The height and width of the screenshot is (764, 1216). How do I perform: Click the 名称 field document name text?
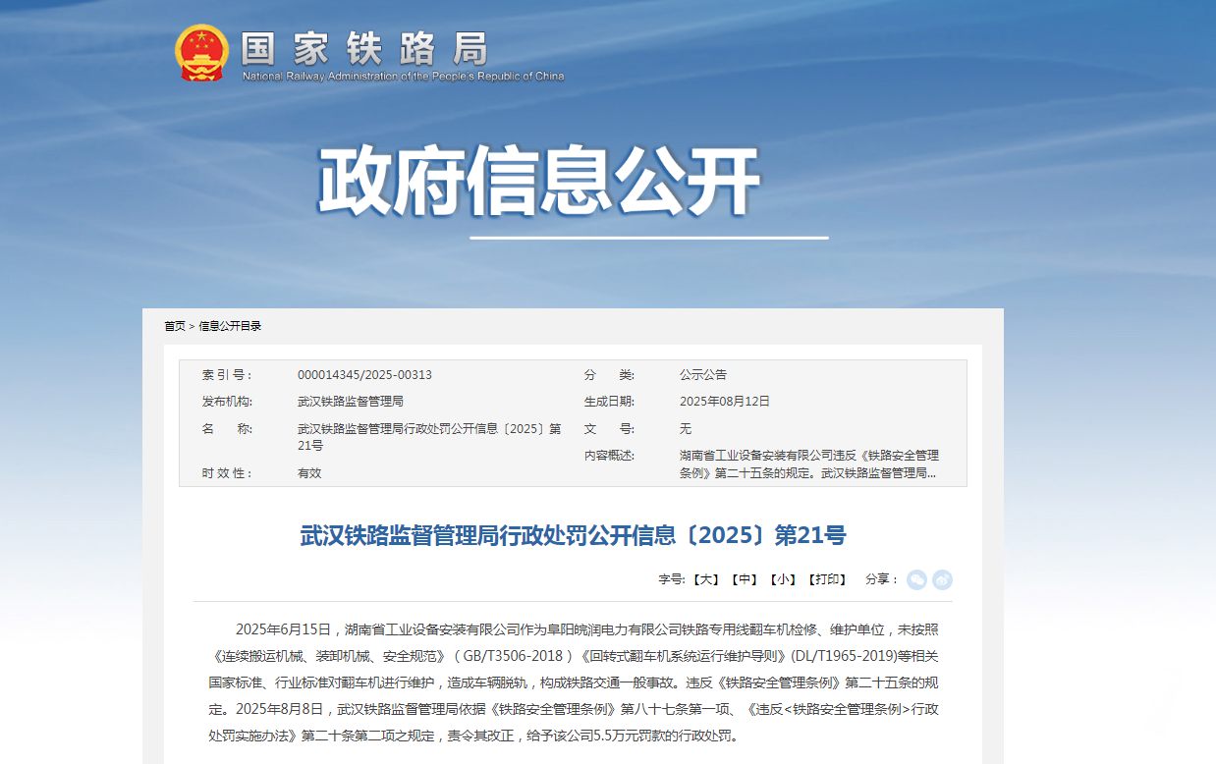429,437
